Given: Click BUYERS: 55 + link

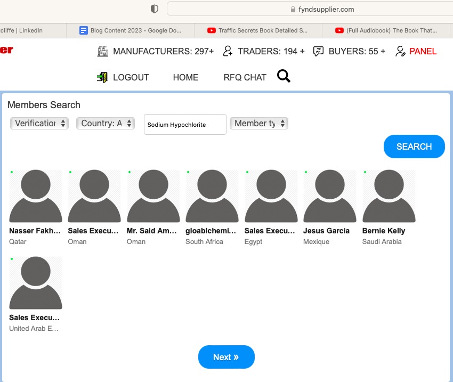Looking at the screenshot, I should tap(357, 51).
